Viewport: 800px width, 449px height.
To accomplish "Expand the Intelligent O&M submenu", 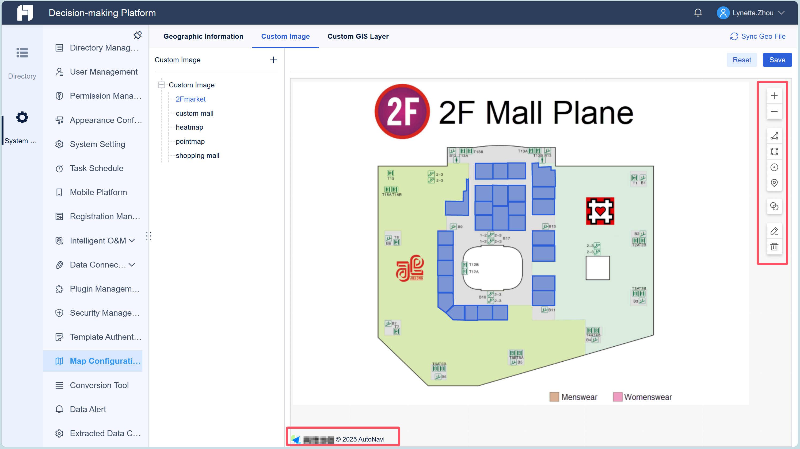I will coord(132,241).
